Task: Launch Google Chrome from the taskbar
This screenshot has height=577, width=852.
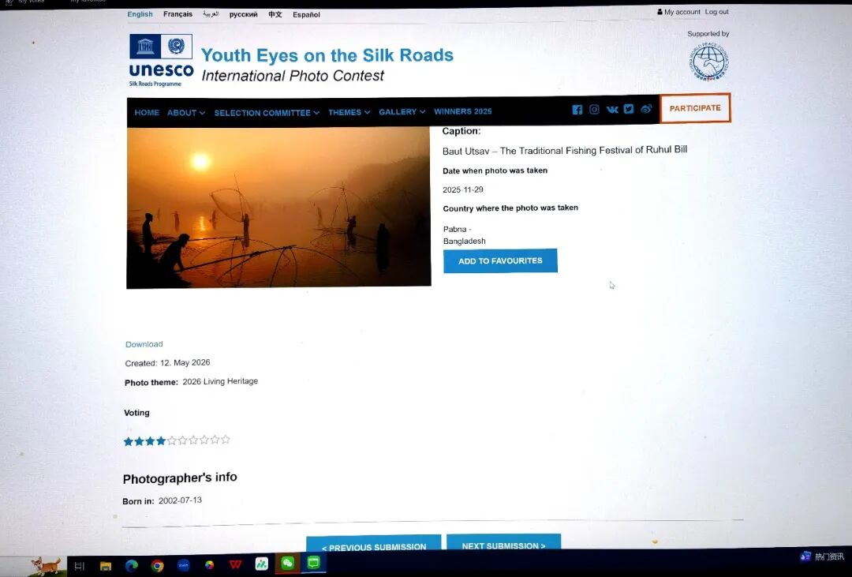Action: 158,566
